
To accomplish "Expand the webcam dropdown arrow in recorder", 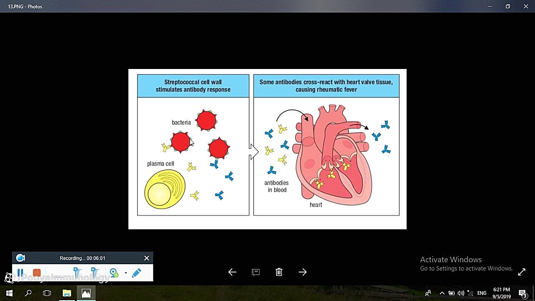I will pos(126,273).
